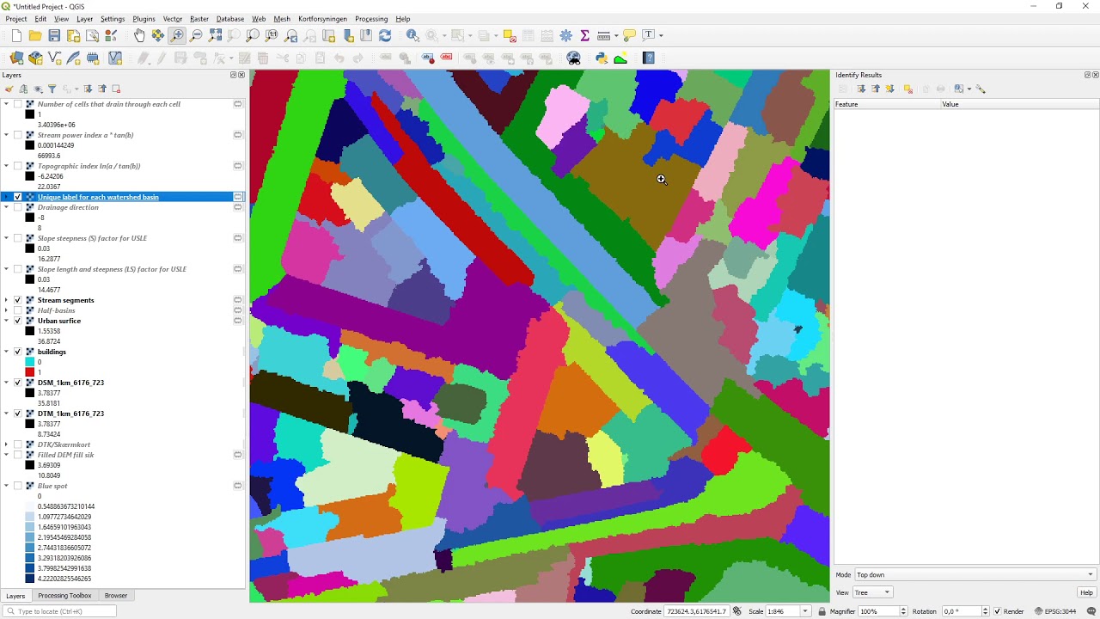Refresh the map canvas
This screenshot has width=1100, height=619.
tap(385, 35)
